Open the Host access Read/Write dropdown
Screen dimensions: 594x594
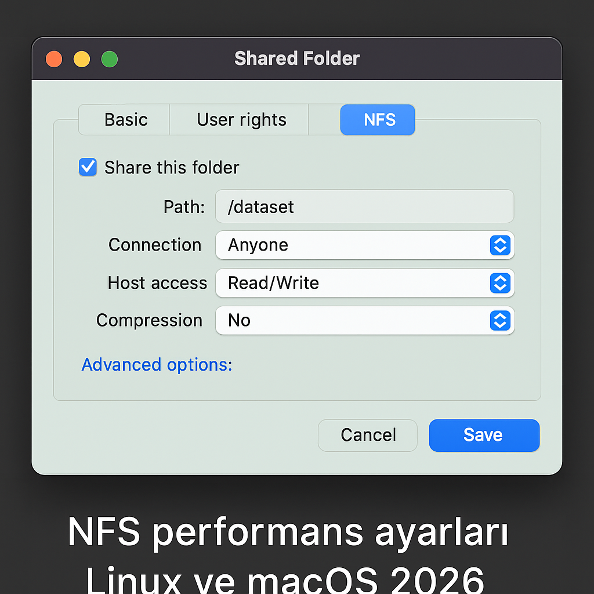point(364,282)
